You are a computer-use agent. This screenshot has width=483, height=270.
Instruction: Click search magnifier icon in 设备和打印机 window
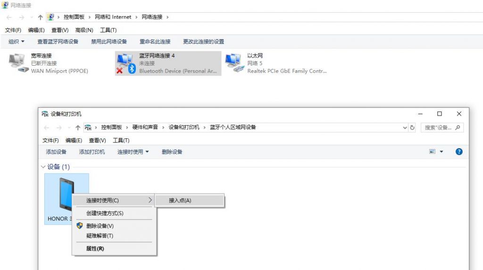458,127
